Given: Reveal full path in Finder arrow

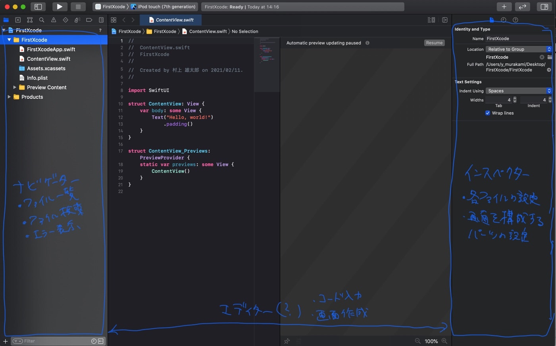Looking at the screenshot, I should (549, 70).
